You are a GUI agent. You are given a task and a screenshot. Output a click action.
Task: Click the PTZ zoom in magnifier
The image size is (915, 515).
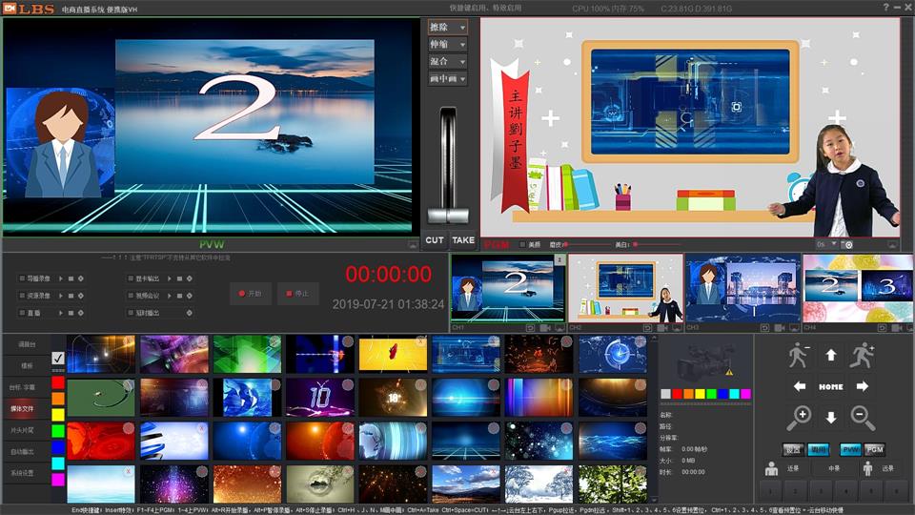[x=799, y=417]
